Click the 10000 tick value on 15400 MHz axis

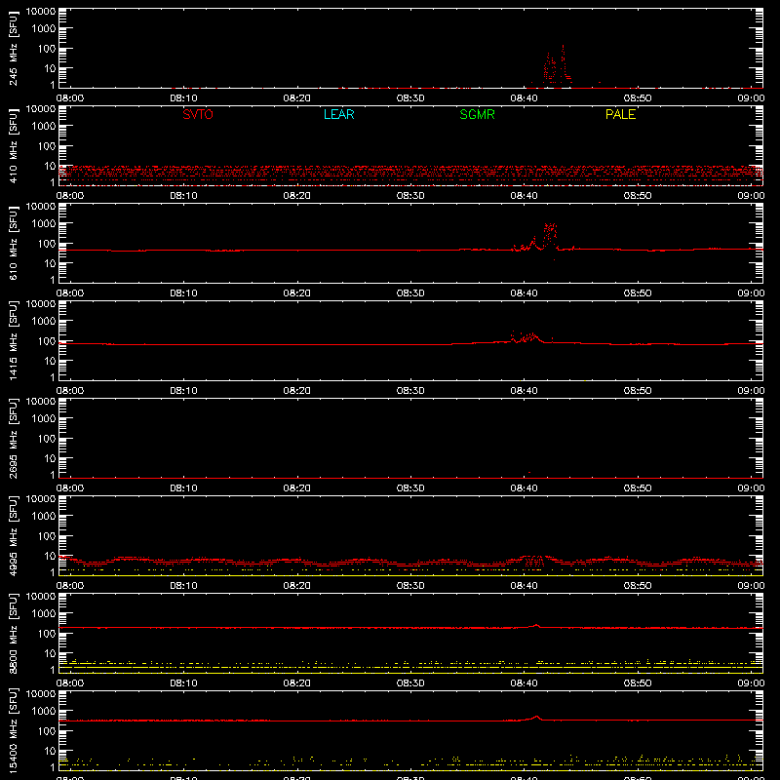[x=41, y=694]
